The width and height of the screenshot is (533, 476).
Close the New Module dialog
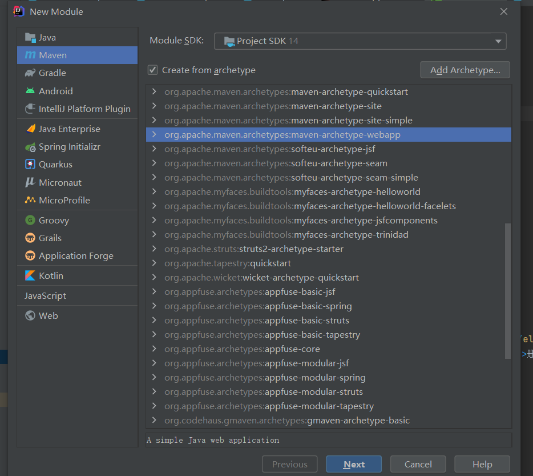click(x=504, y=11)
